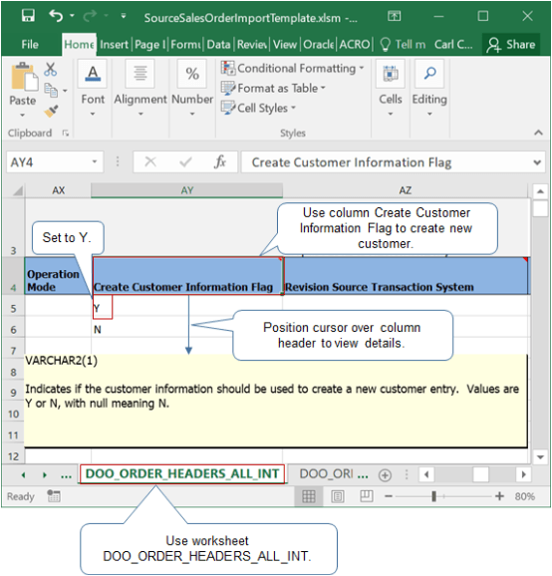
Task: Click the Cancel X in formula bar
Action: tap(150, 161)
